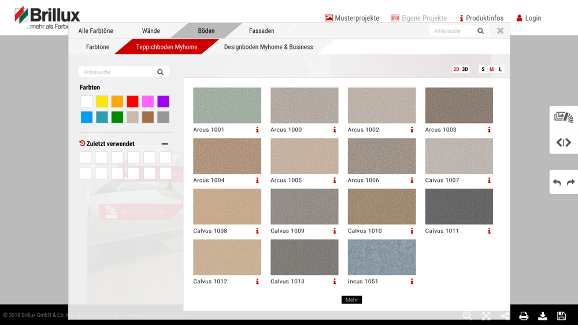The height and width of the screenshot is (325, 578).
Task: Open the Alle Farbtöne tab
Action: click(x=96, y=31)
